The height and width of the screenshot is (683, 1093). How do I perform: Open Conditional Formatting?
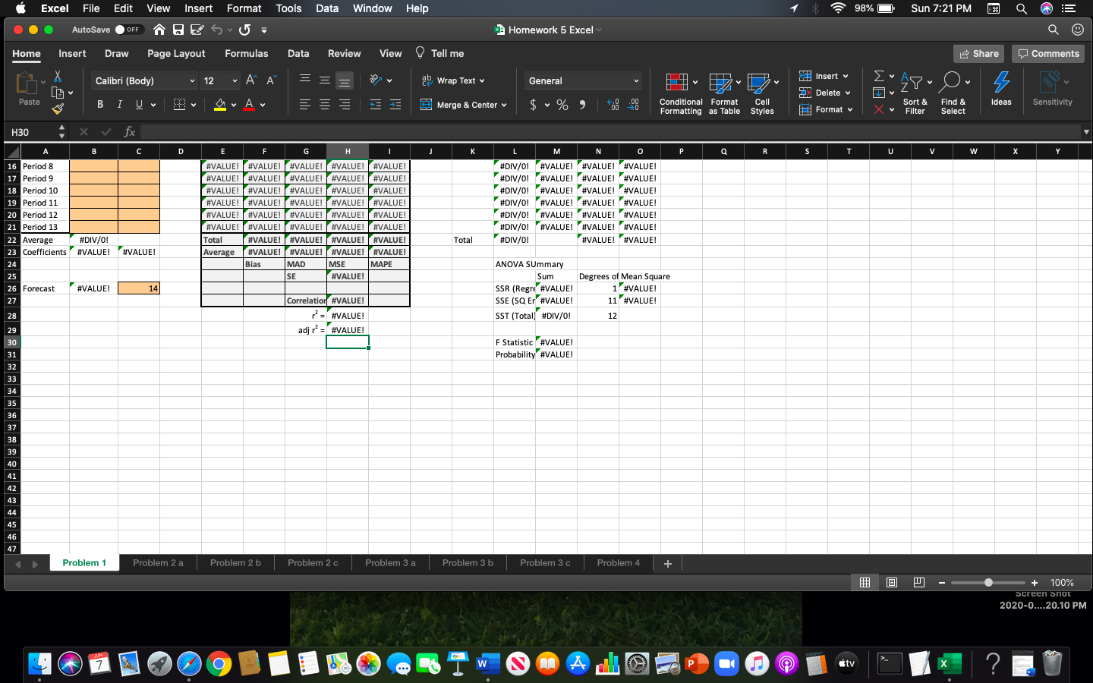(681, 93)
